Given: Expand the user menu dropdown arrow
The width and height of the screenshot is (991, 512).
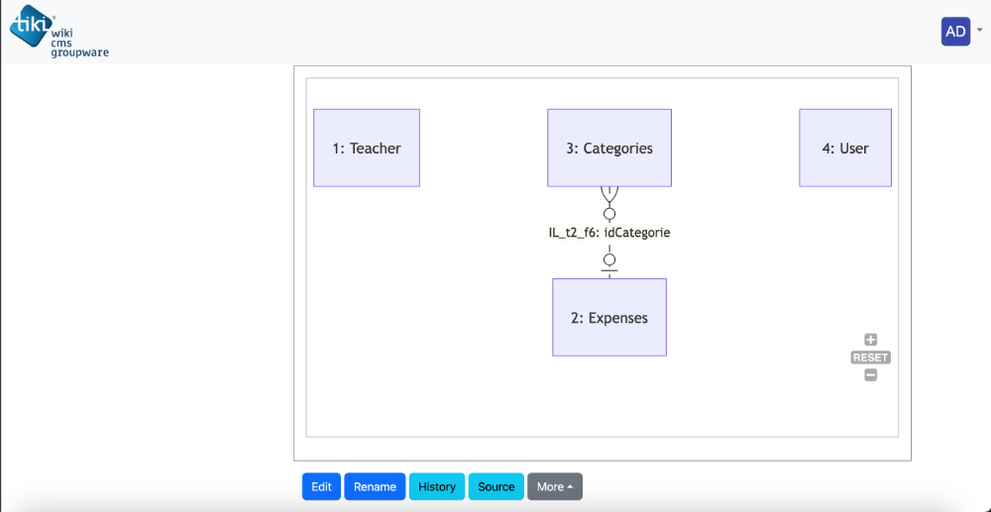Looking at the screenshot, I should 980,30.
